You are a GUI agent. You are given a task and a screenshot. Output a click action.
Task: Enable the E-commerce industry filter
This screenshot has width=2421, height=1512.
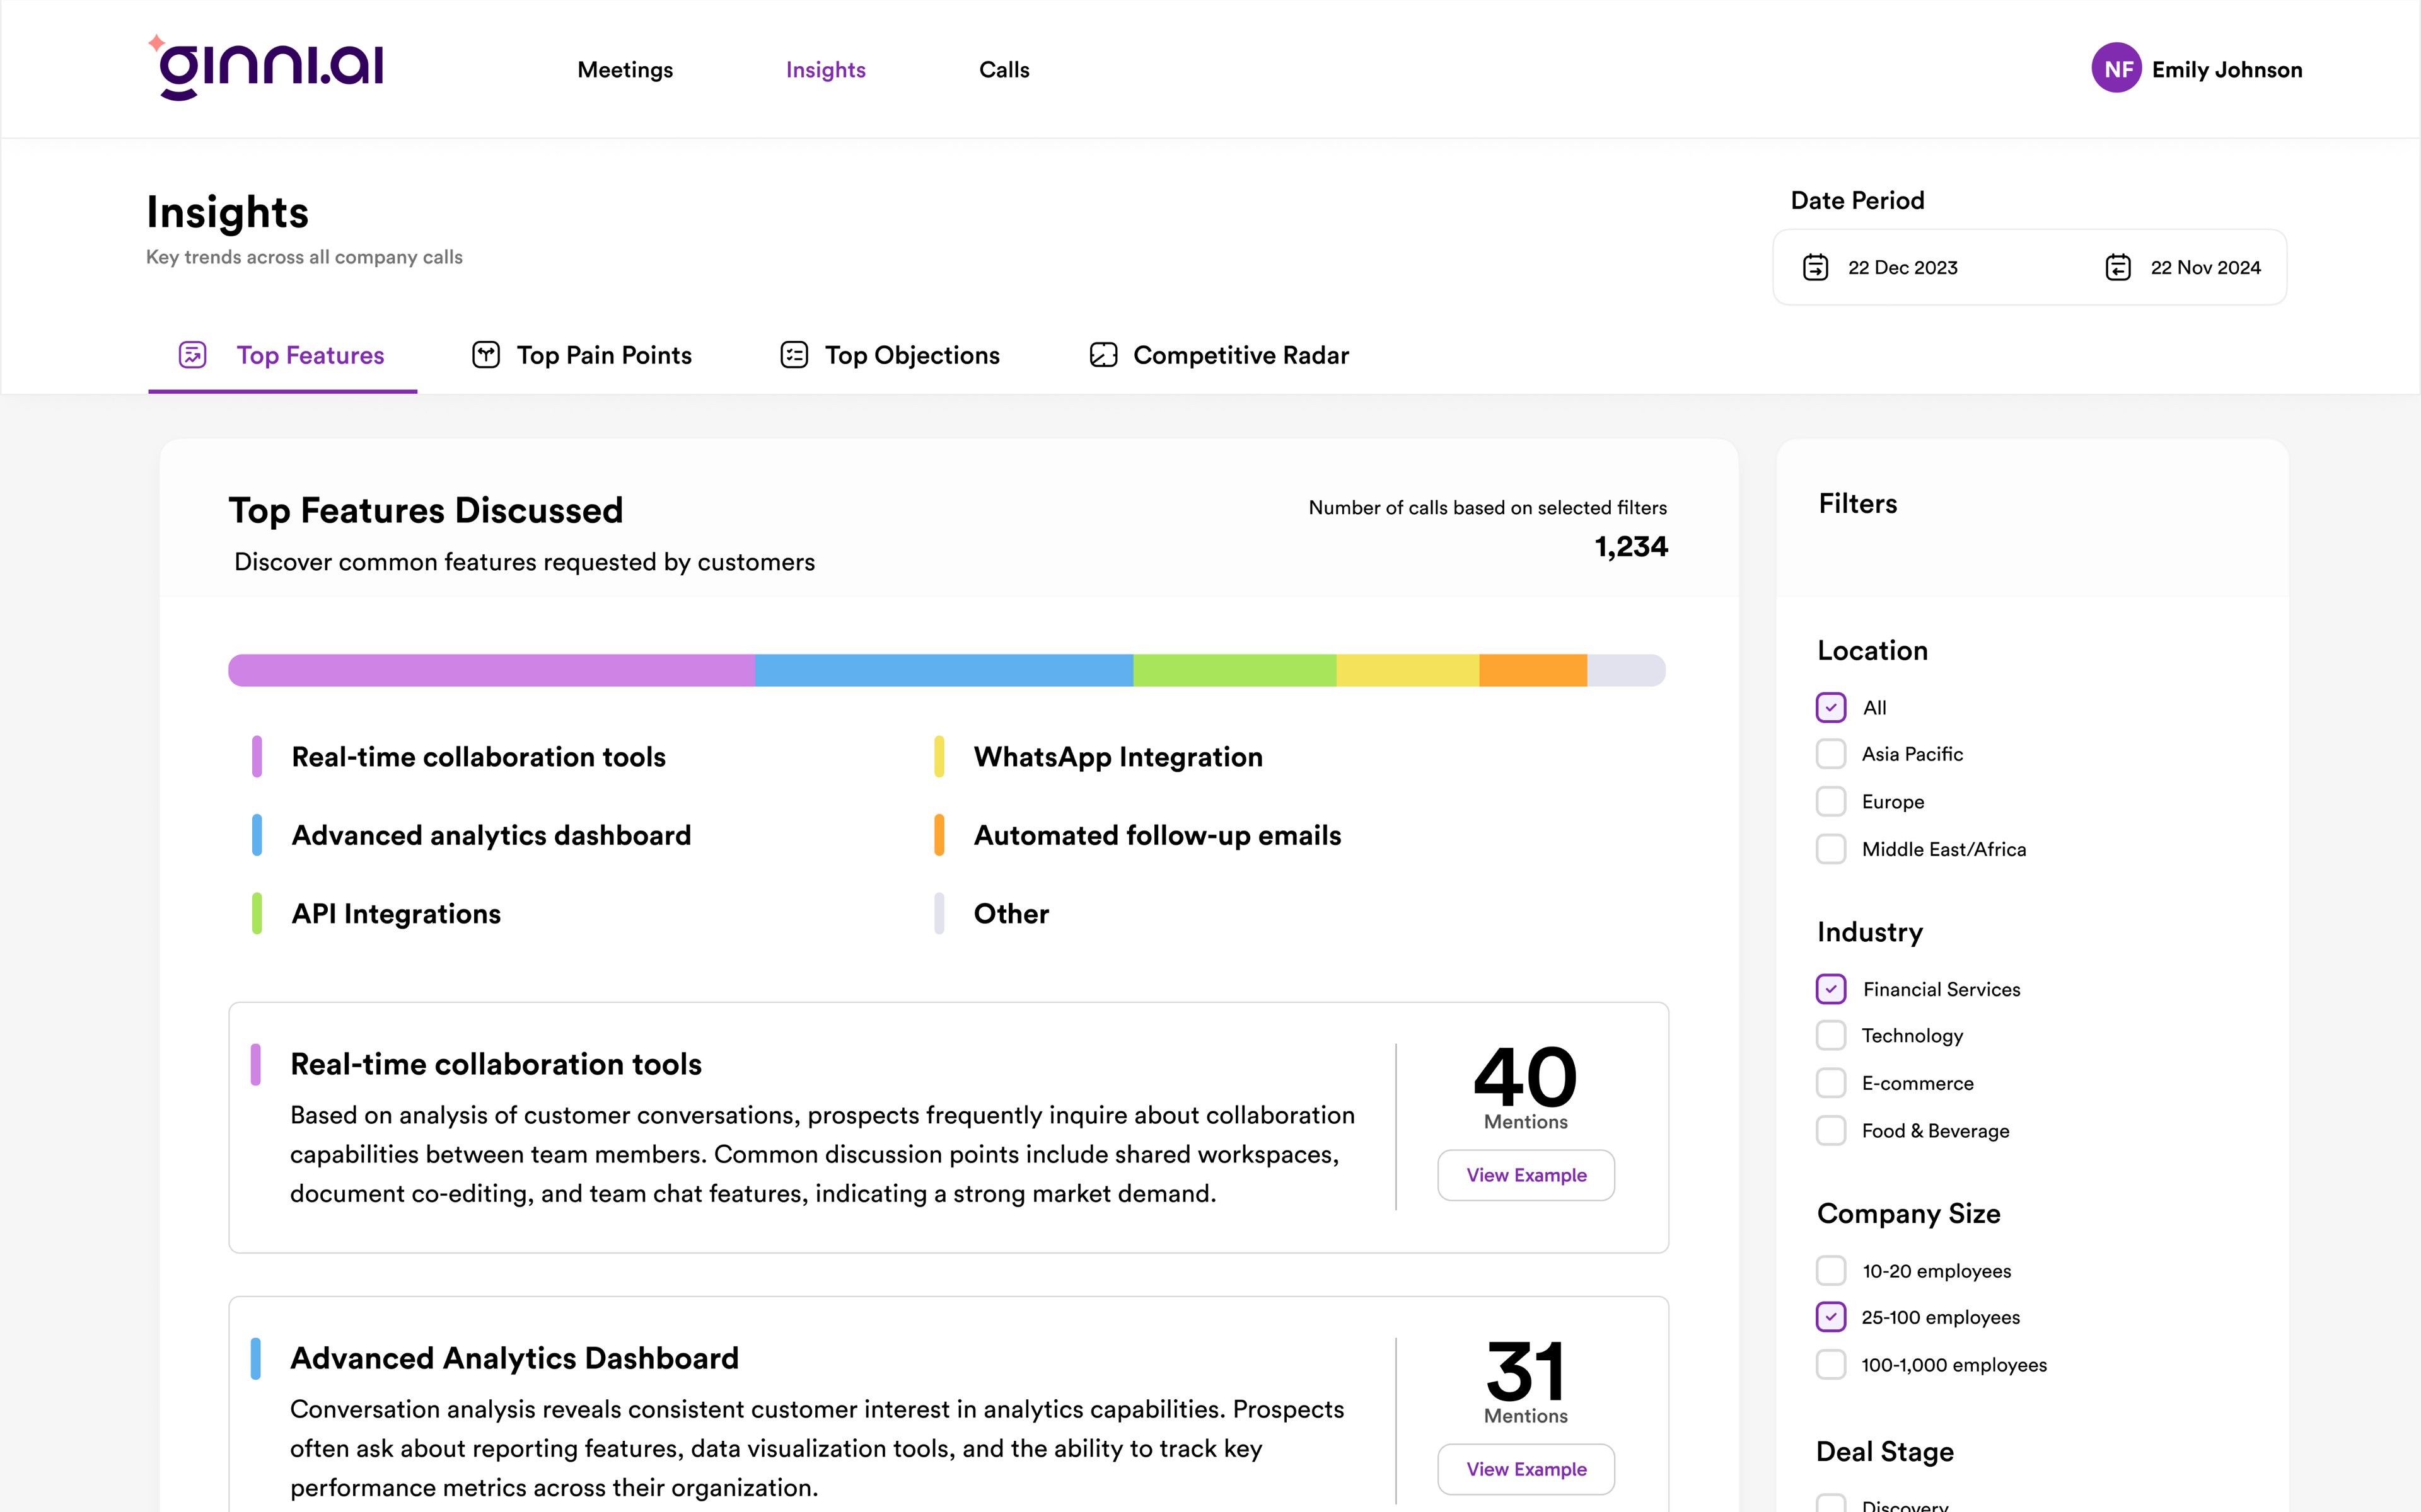pos(1831,1083)
